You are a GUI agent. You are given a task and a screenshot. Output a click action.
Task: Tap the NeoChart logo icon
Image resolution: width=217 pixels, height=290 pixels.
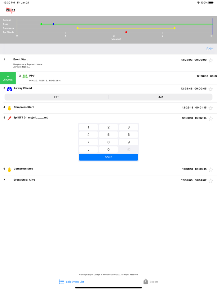coord(11,10)
